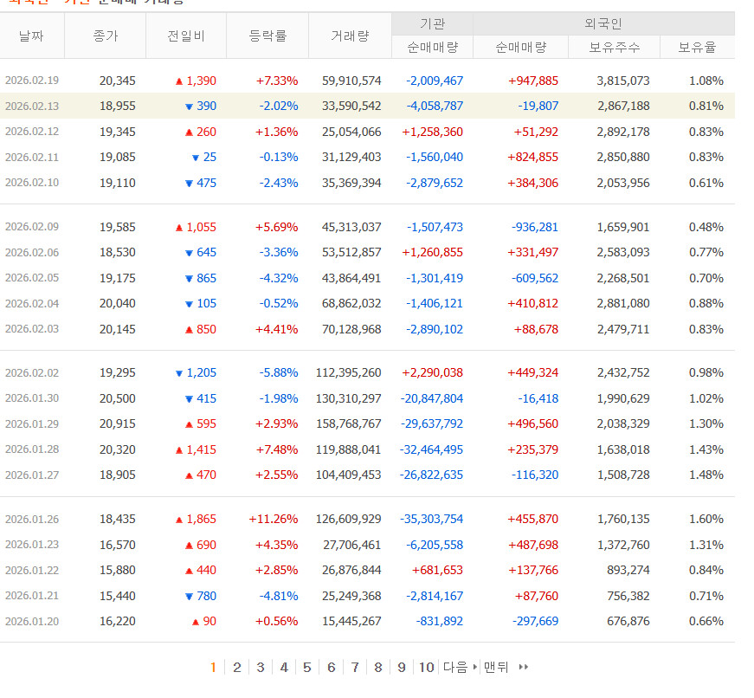This screenshot has height=698, width=754.
Task: Click institution net value +681,653
Action: point(437,570)
